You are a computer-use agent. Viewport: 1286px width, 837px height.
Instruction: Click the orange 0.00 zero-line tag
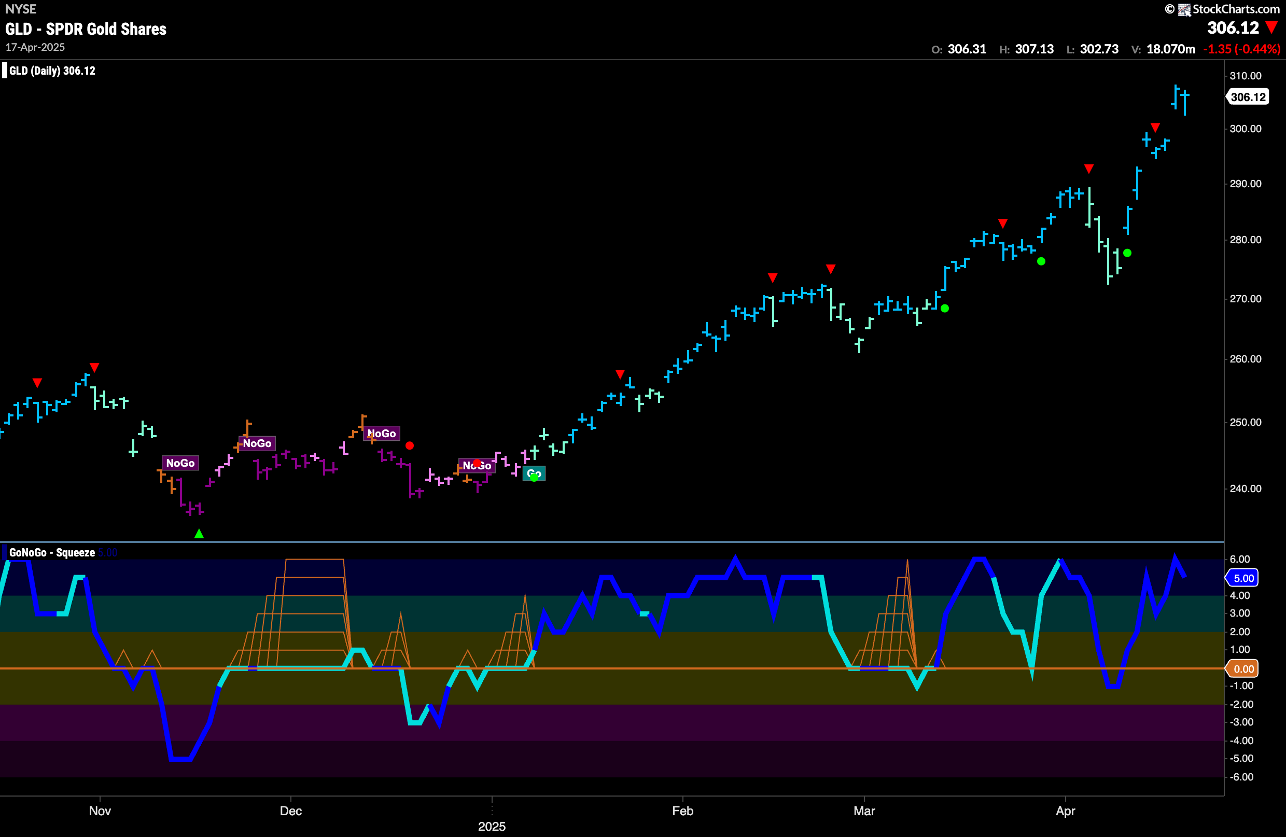click(x=1243, y=669)
